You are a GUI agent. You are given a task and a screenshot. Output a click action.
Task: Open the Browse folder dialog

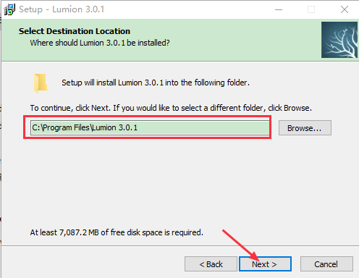[305, 128]
